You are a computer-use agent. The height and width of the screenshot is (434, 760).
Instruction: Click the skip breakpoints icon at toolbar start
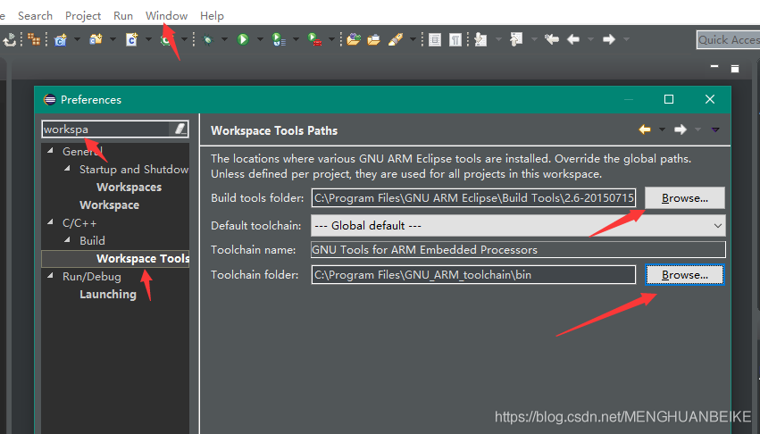(x=9, y=39)
